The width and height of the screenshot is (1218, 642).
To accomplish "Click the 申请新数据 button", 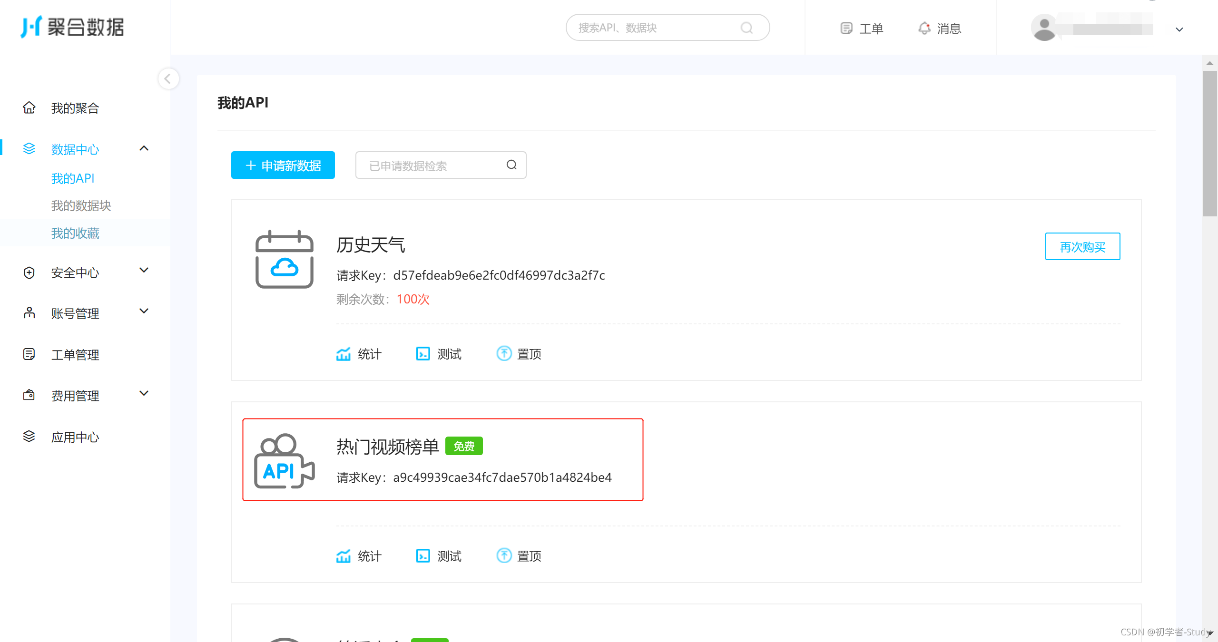I will pos(283,165).
